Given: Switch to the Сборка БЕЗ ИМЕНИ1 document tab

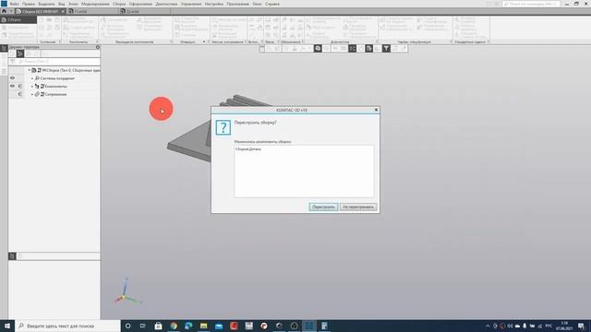Looking at the screenshot, I should tap(40, 11).
